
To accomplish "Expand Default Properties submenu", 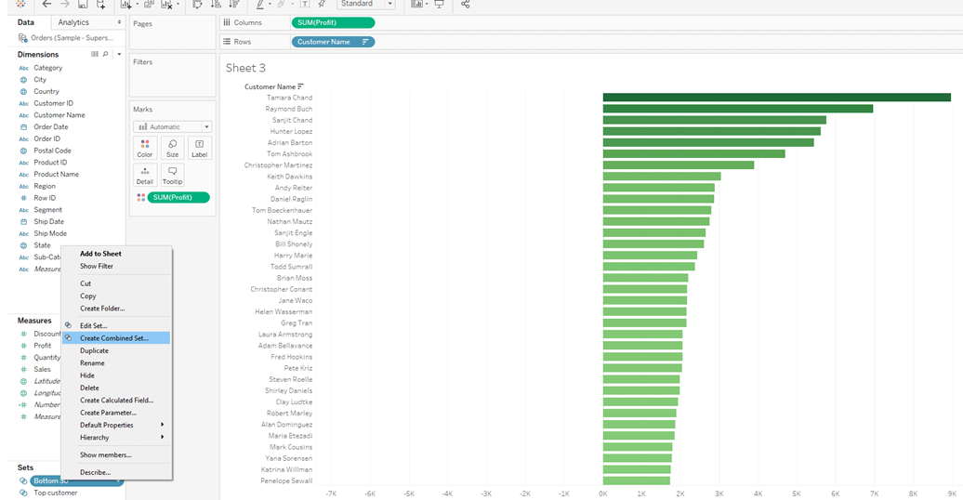I will click(116, 425).
